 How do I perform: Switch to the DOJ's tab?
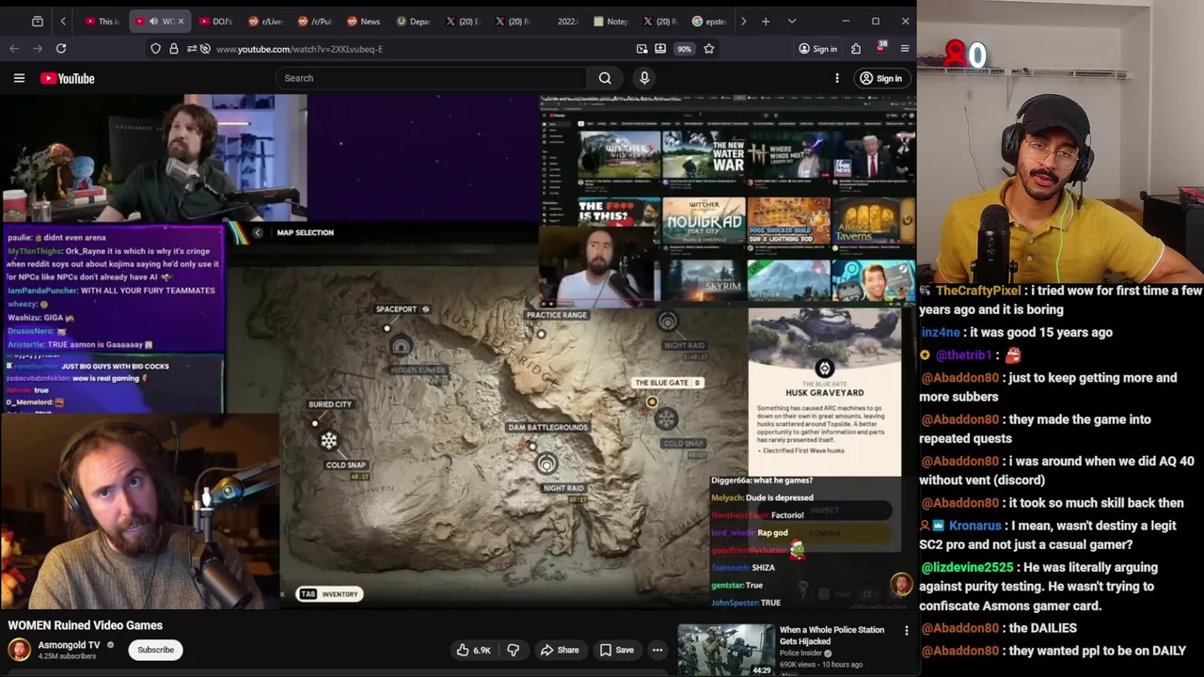click(215, 21)
